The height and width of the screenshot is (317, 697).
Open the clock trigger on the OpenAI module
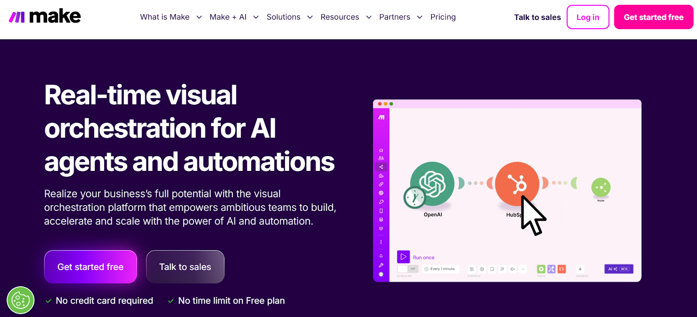coord(415,197)
